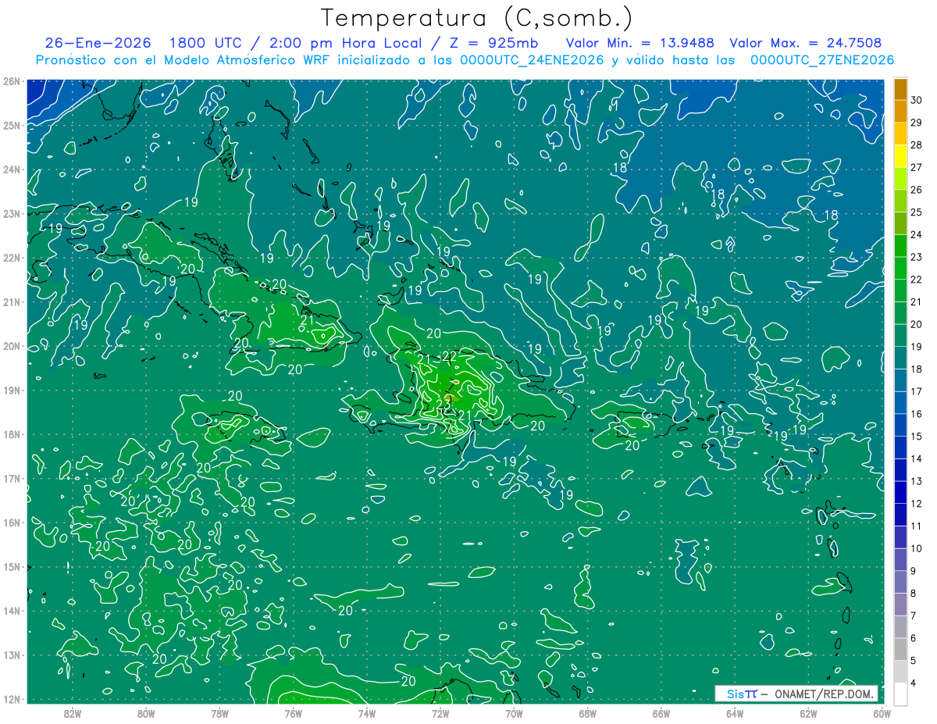Click the "66W" longitude axis label

click(661, 713)
